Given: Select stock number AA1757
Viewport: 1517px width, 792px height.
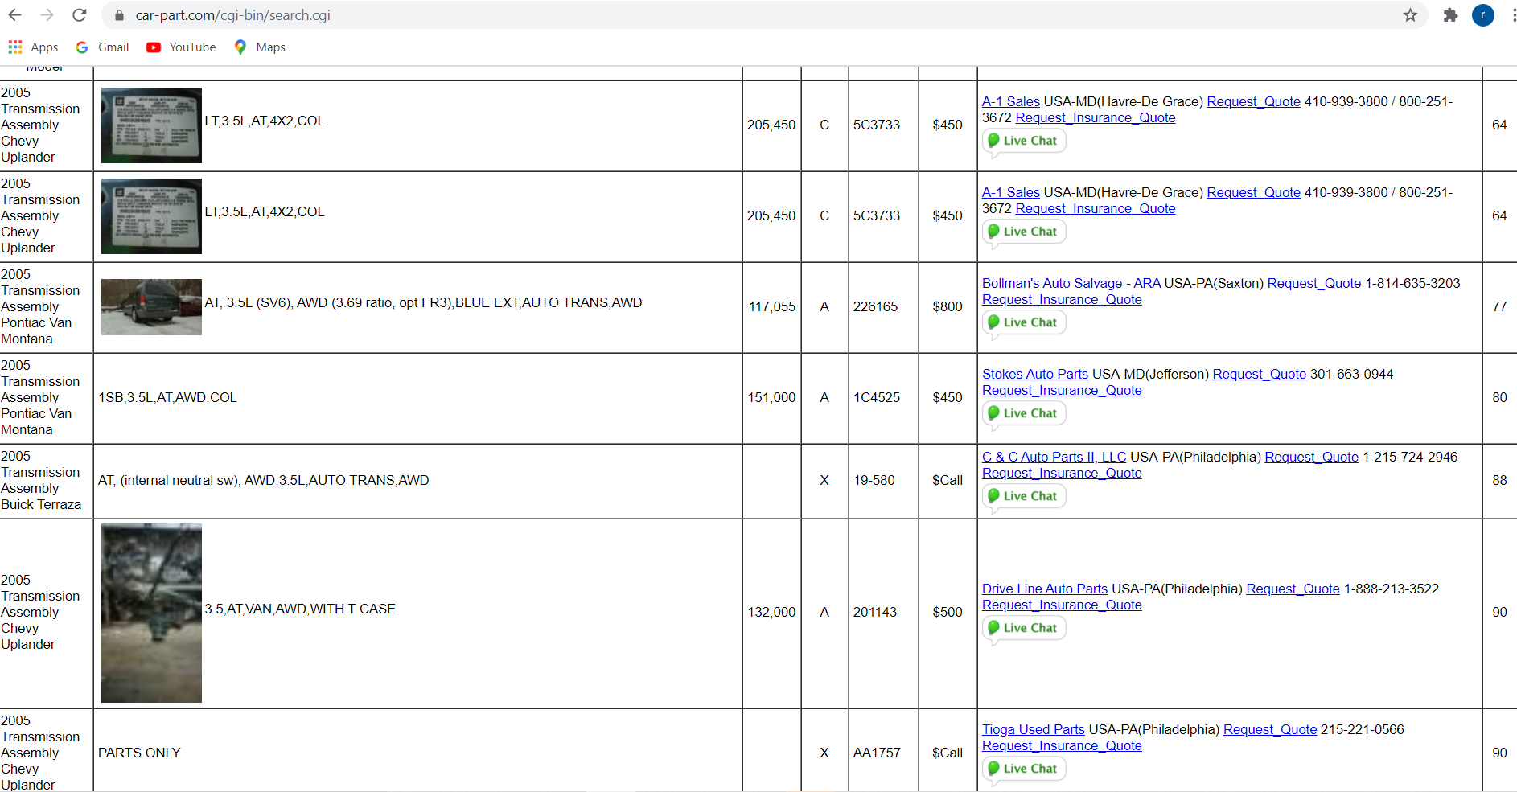Looking at the screenshot, I should [x=878, y=753].
